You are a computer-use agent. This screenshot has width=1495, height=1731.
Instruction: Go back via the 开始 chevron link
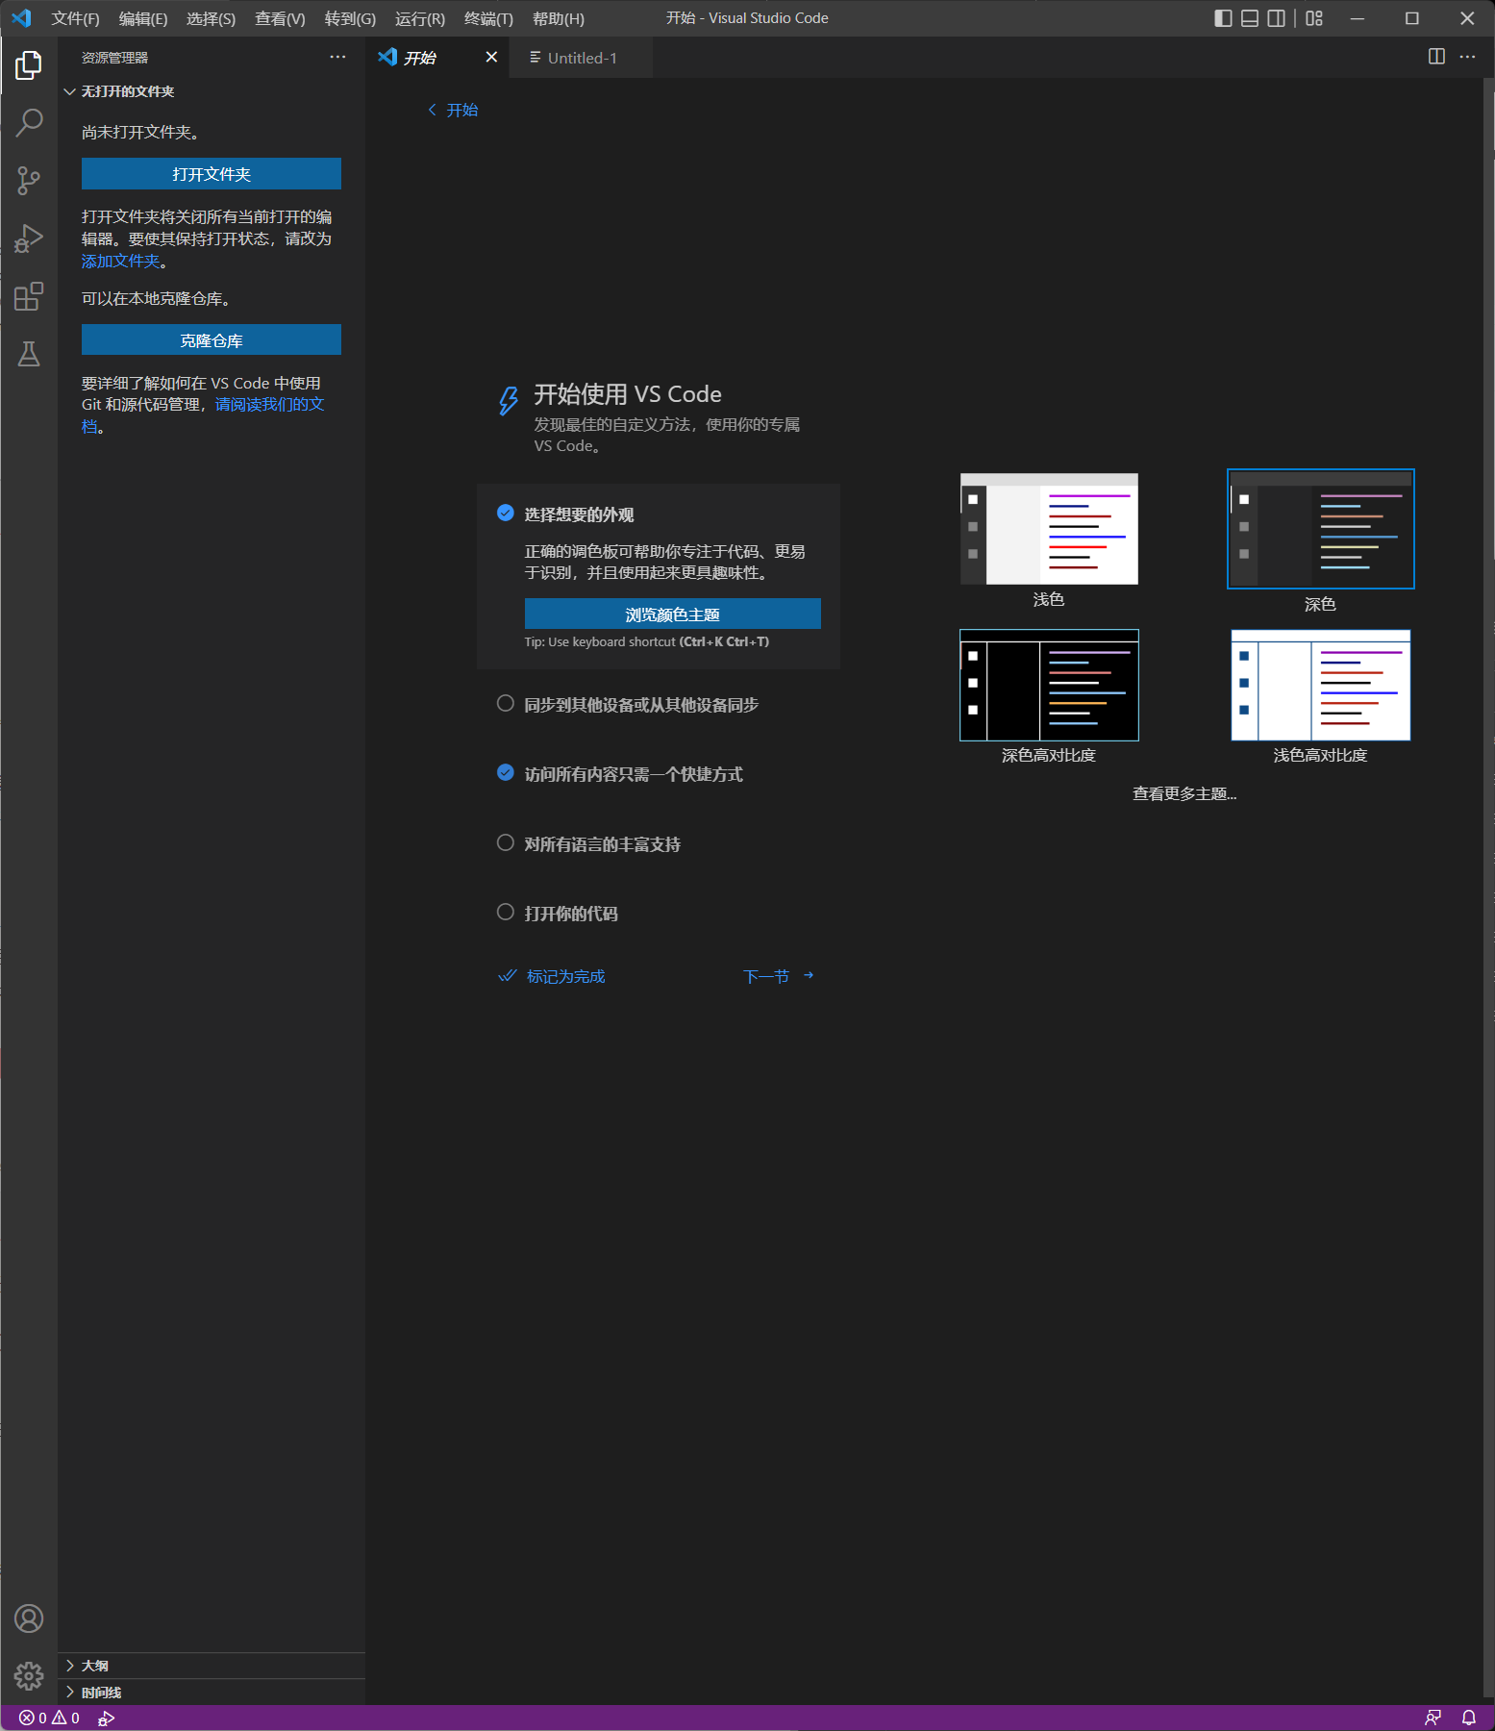(453, 110)
